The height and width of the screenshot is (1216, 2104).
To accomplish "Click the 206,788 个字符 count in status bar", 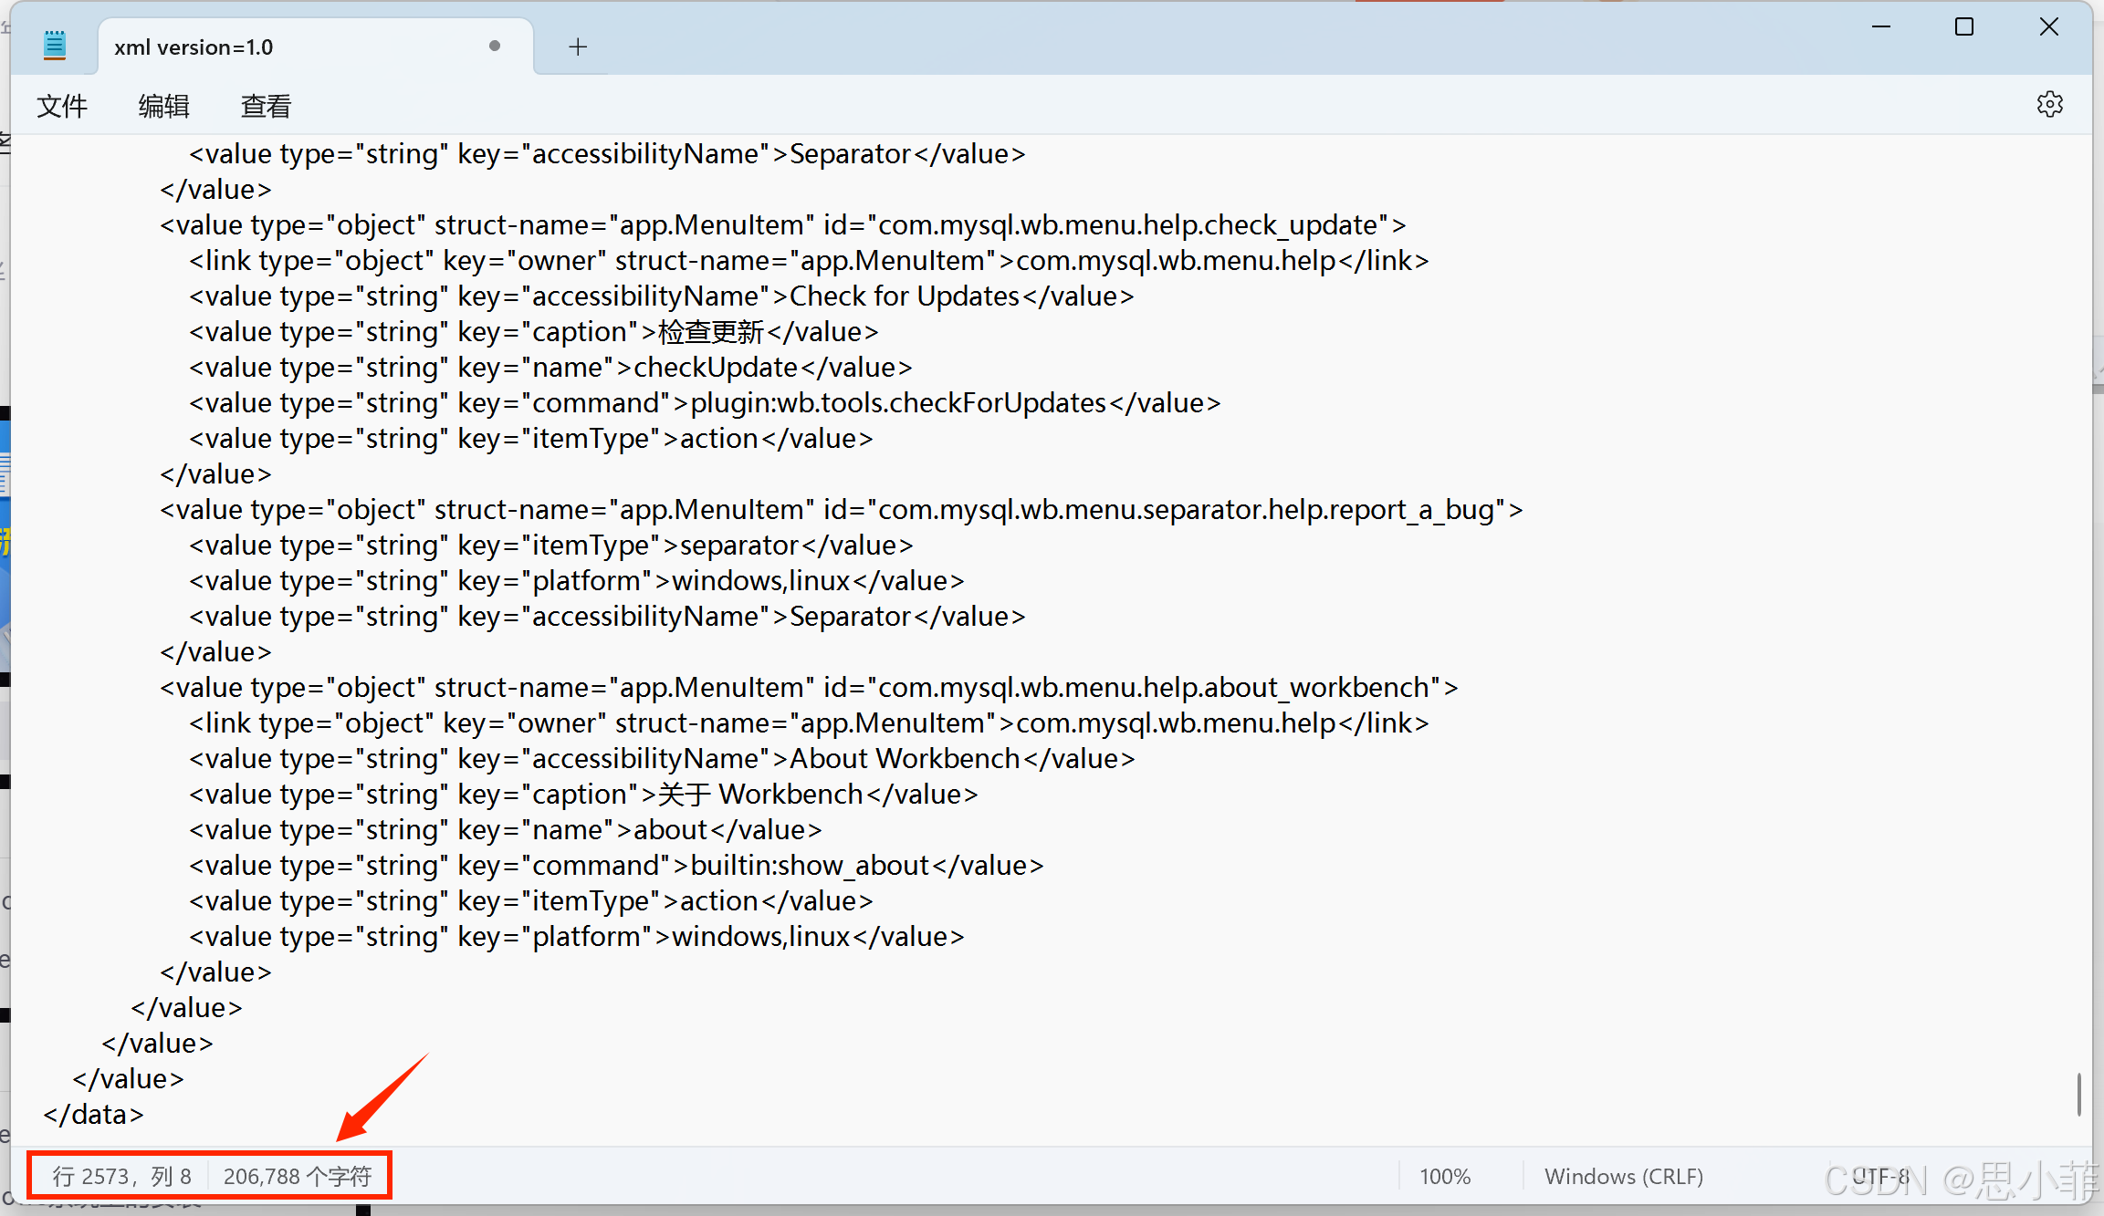I will pos(298,1176).
